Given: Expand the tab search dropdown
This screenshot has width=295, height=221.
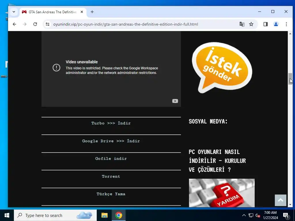Looking at the screenshot, I should pos(14,12).
